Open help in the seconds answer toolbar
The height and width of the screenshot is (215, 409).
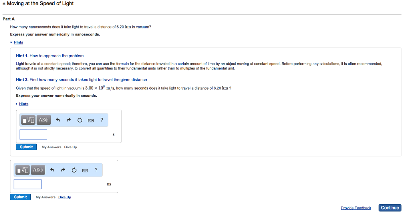click(102, 119)
